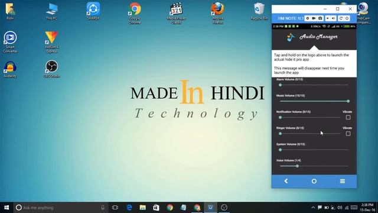
Task: Click the taskbar clock showing 2:38 PM
Action: 367,208
